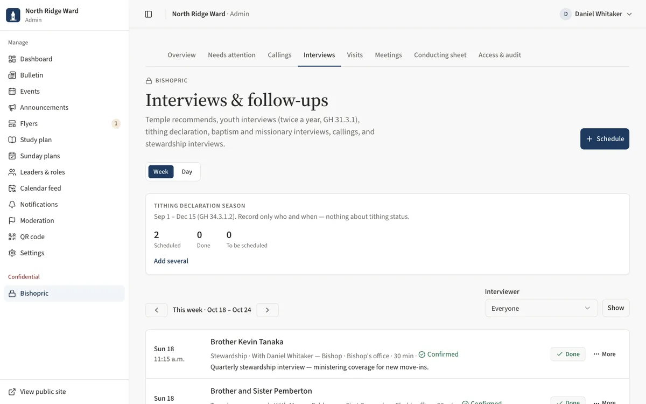Viewport: 646px width, 404px height.
Task: Open the Daniel Whitaker account menu
Action: pos(596,14)
